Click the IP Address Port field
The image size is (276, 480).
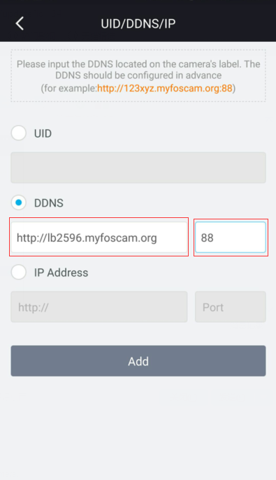tap(231, 307)
